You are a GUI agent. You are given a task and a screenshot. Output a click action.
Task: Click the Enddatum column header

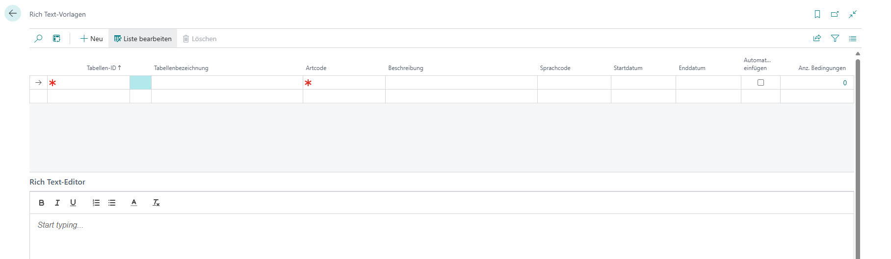tap(692, 68)
